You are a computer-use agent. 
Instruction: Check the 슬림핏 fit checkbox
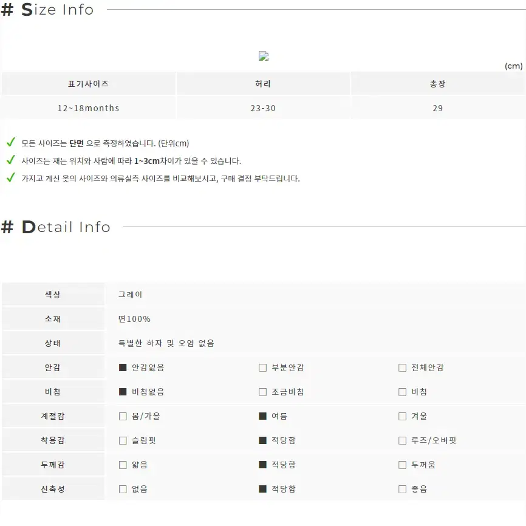point(123,440)
